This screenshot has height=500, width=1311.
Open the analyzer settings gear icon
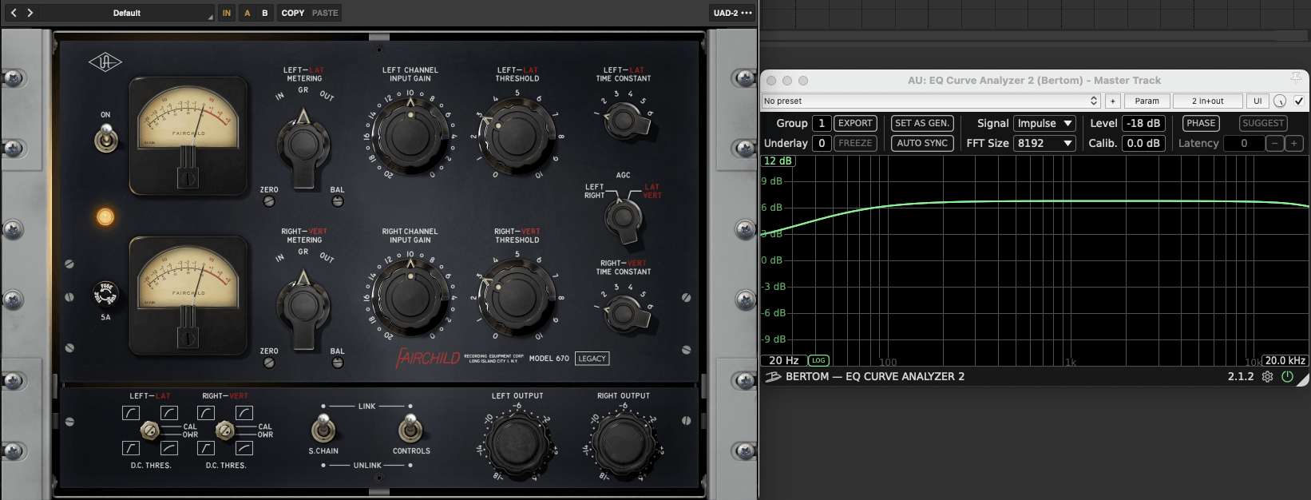pos(1267,377)
